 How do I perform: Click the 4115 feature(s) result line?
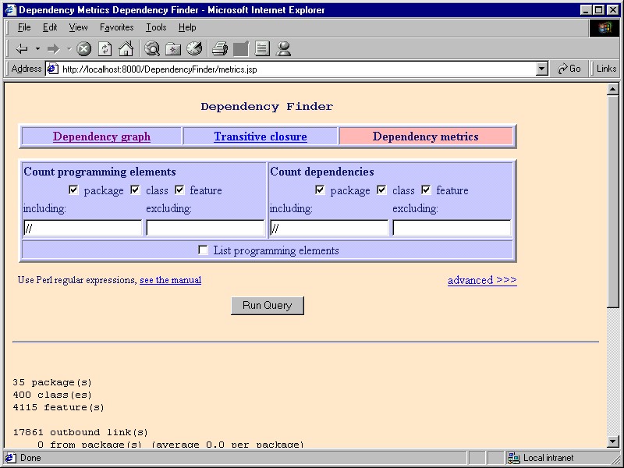click(x=58, y=407)
